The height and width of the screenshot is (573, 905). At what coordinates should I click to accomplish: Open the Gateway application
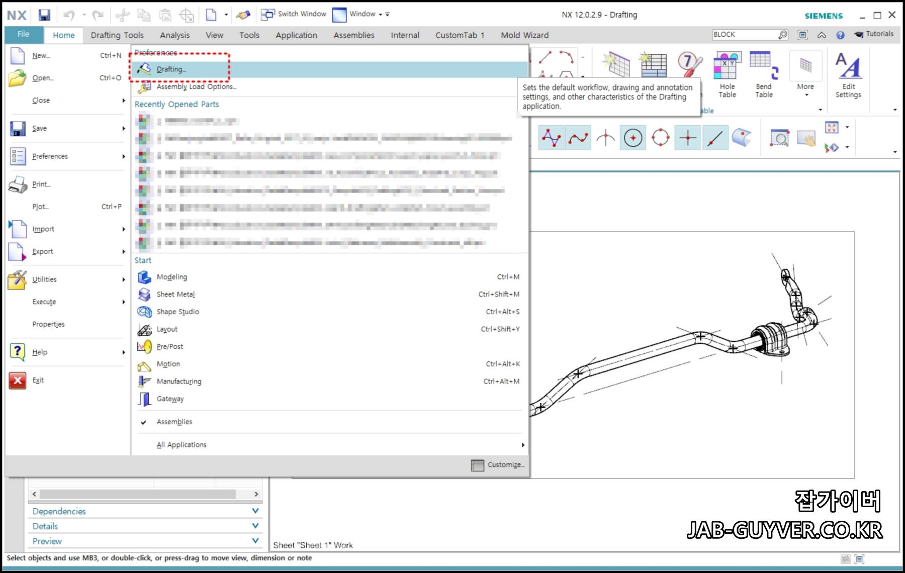tap(329, 399)
